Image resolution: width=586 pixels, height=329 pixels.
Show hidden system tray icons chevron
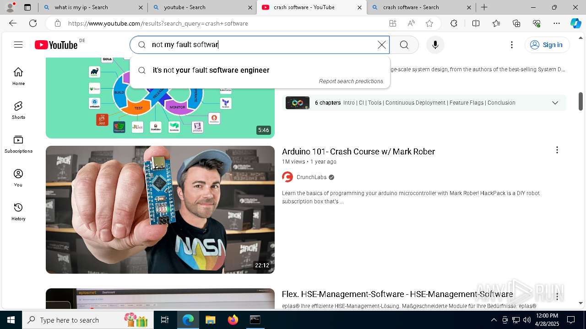coord(494,320)
